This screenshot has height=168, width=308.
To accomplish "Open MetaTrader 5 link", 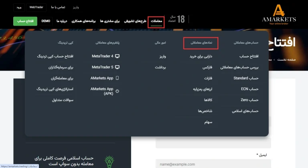I will [103, 67].
